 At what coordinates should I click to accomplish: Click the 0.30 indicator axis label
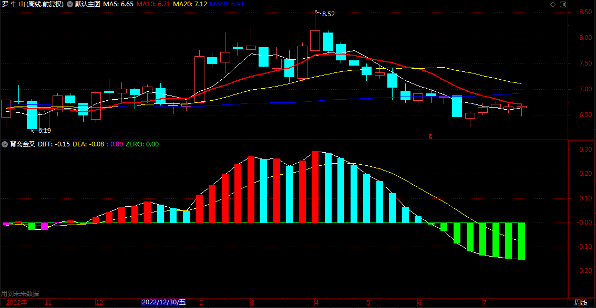pyautogui.click(x=584, y=150)
